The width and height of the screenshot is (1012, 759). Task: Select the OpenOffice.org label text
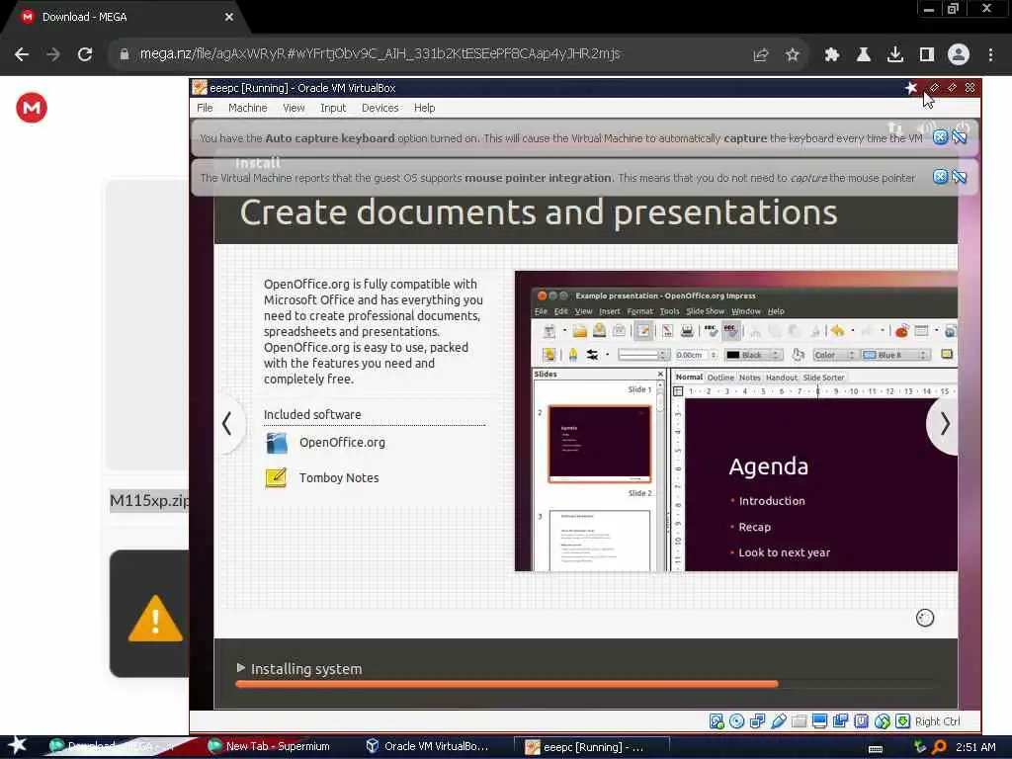(342, 443)
